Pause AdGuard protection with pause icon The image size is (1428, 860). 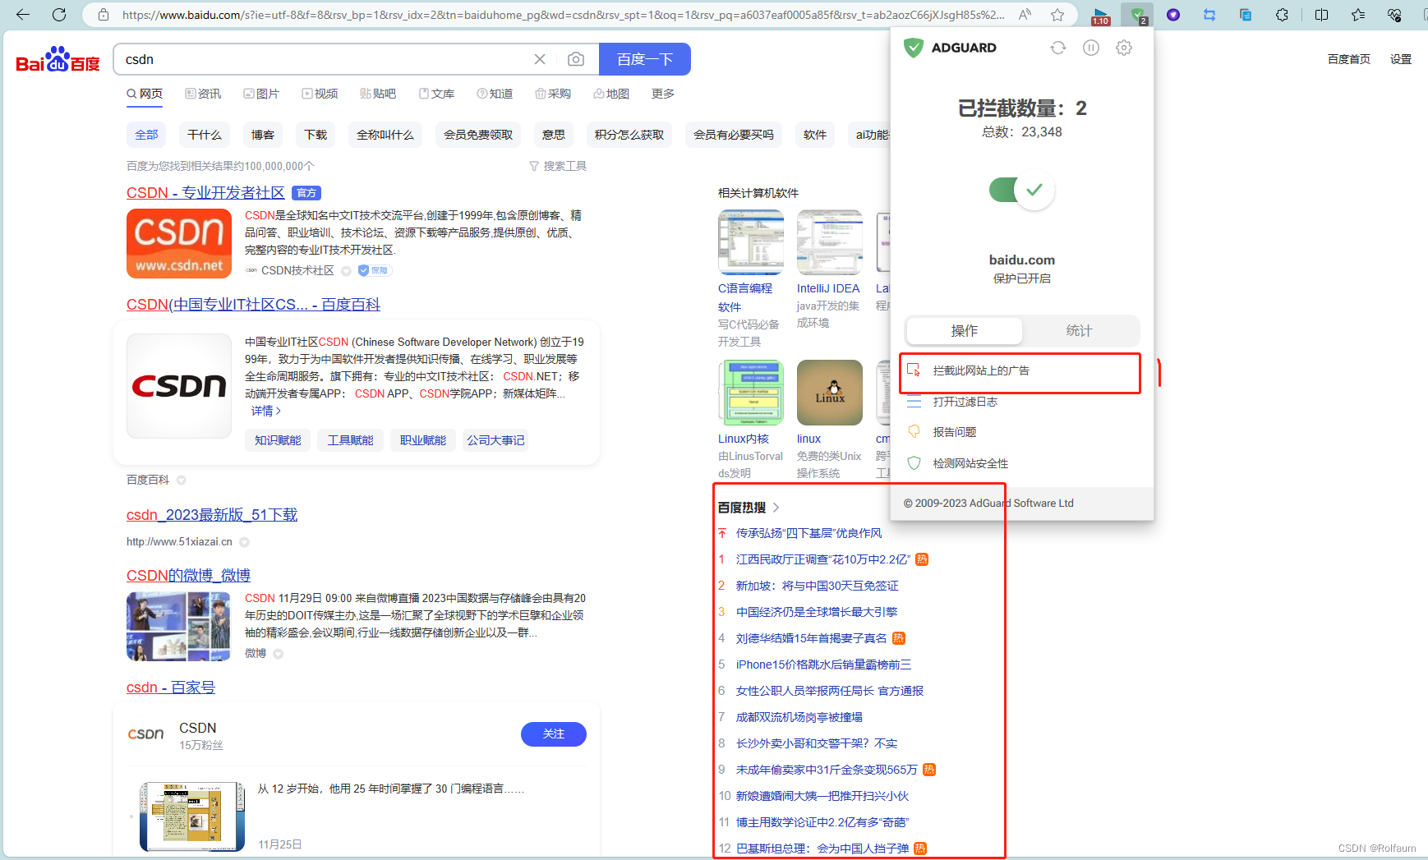point(1091,48)
